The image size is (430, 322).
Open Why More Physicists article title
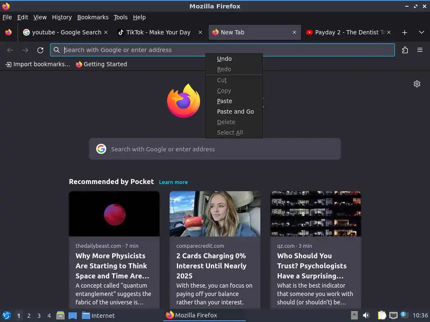pyautogui.click(x=112, y=266)
